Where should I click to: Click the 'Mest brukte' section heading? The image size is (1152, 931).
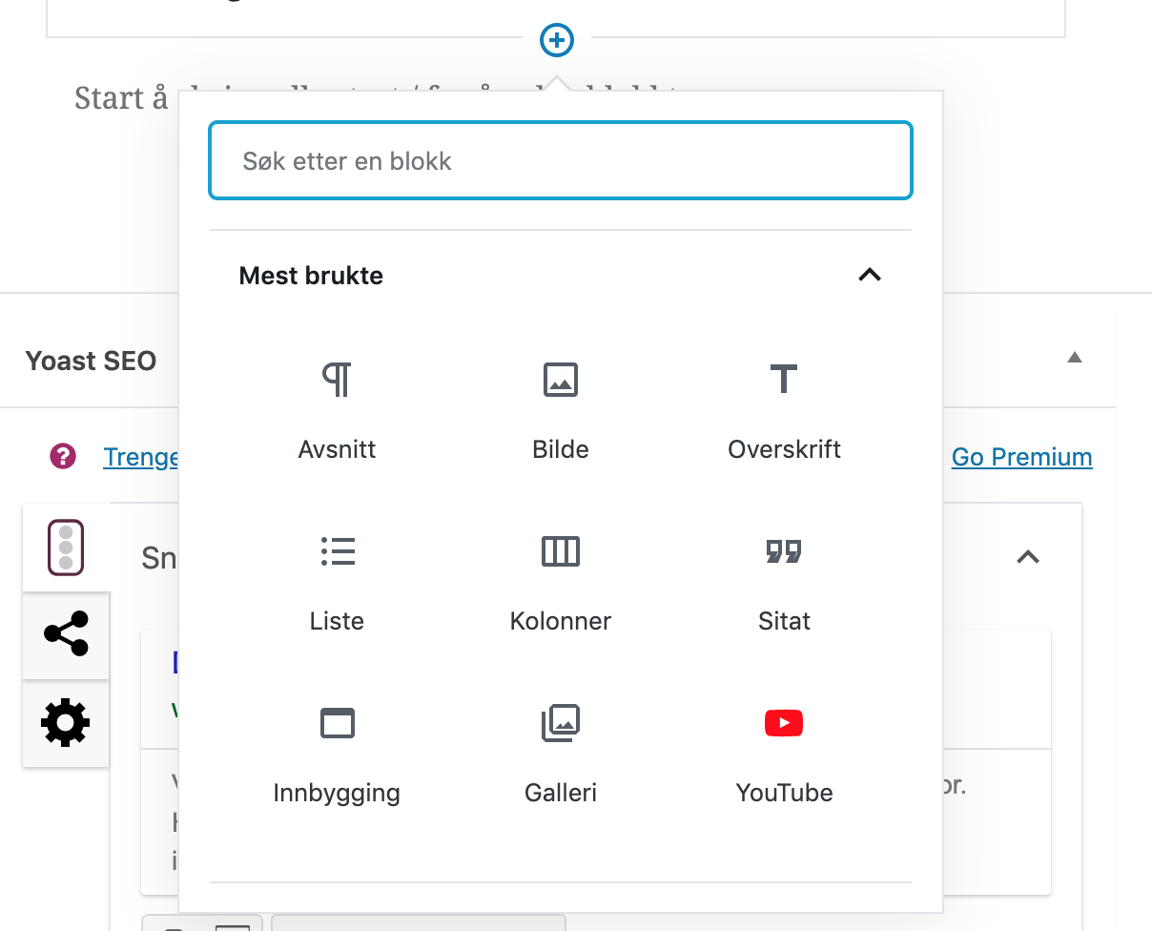(x=311, y=276)
